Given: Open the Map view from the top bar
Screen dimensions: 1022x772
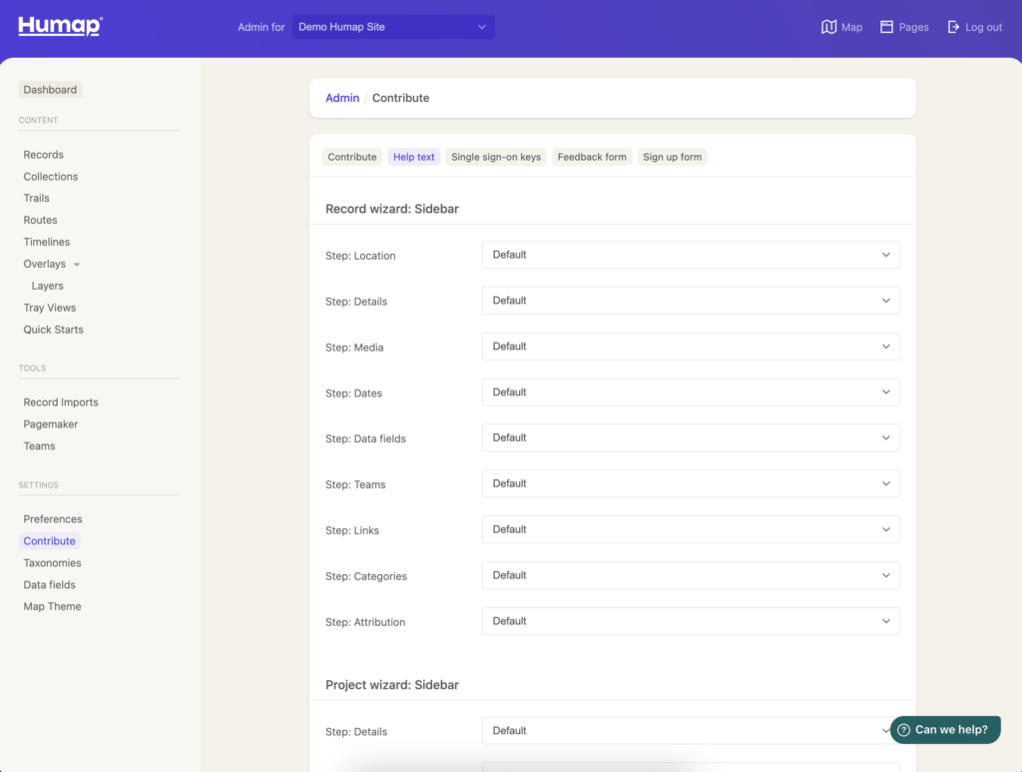Looking at the screenshot, I should [x=841, y=27].
